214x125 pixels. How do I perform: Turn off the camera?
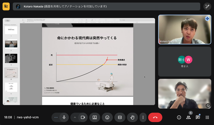tap(83, 117)
